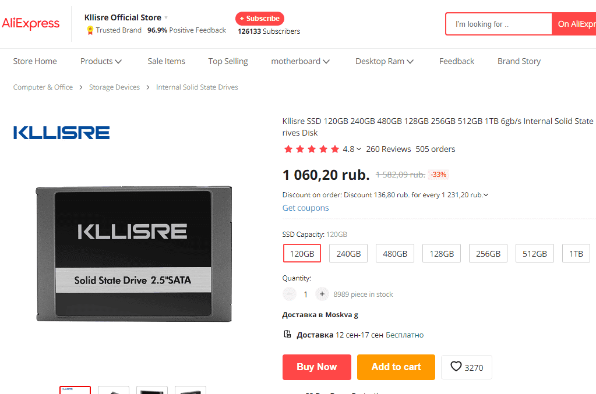Screen dimensions: 596x394
Task: Increase quantity with plus button
Action: tap(322, 294)
